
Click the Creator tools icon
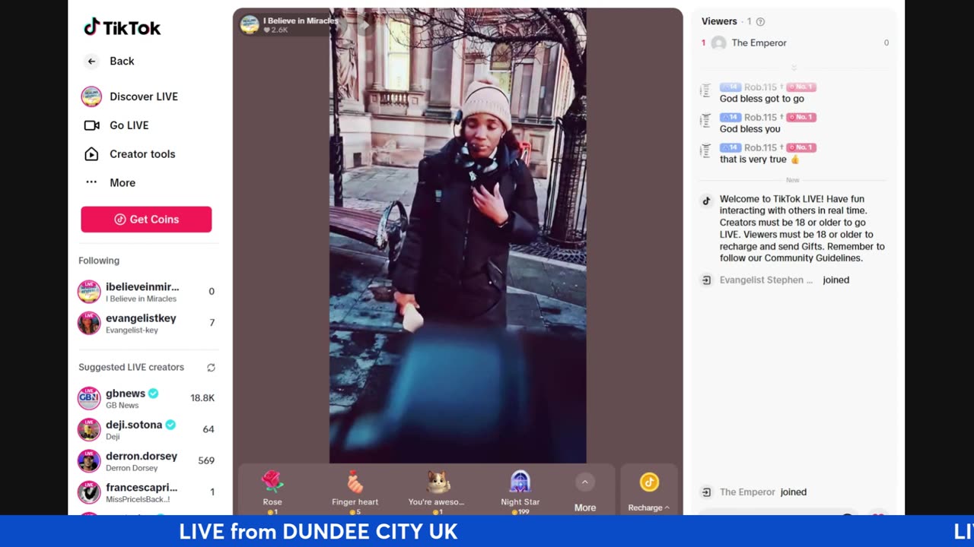91,154
